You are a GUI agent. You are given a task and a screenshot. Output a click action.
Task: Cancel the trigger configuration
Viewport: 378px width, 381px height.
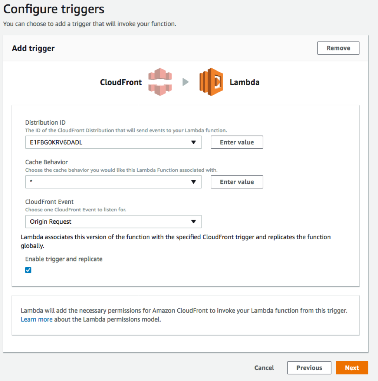[264, 367]
